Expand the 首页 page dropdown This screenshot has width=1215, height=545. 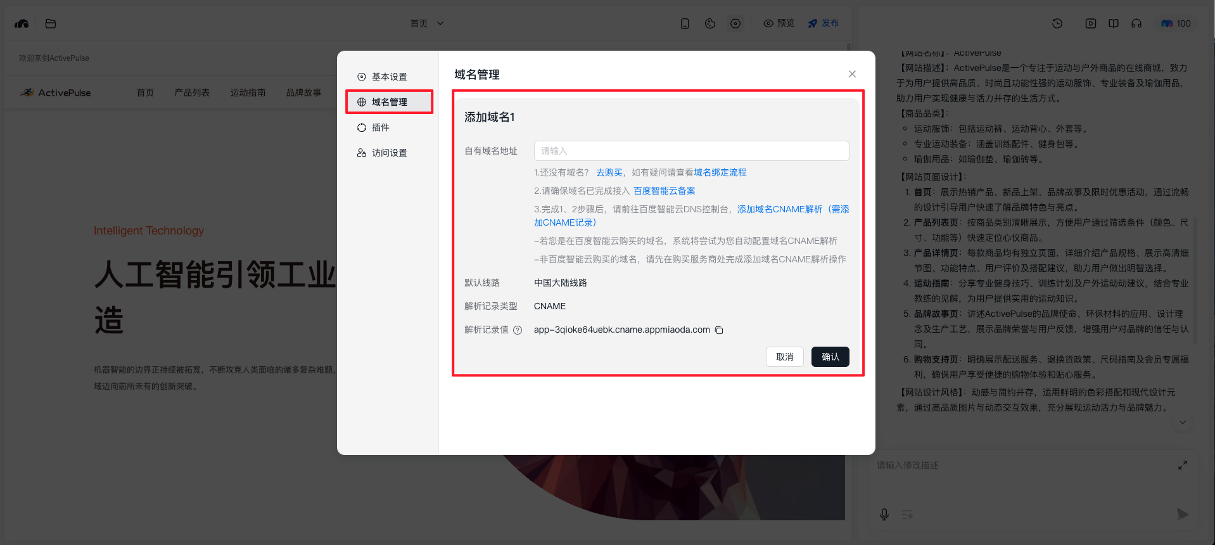point(427,23)
